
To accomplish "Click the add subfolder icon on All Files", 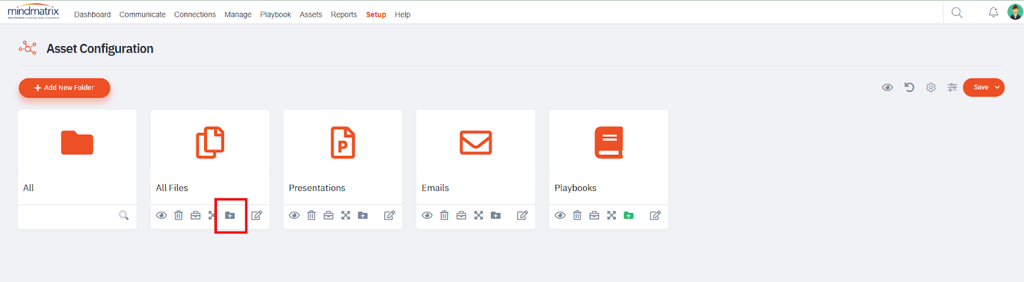I will pos(230,215).
